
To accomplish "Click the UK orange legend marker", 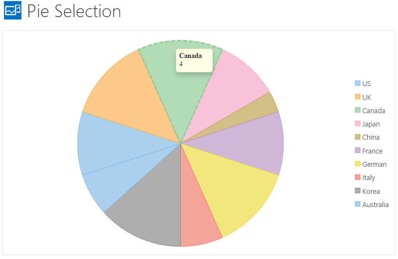I will tap(358, 97).
